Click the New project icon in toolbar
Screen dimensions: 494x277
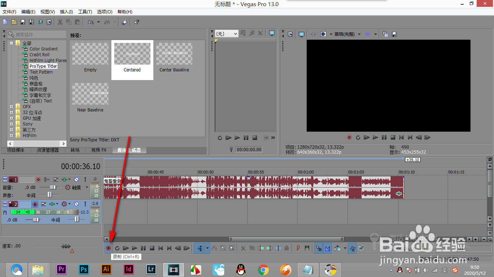[5, 22]
